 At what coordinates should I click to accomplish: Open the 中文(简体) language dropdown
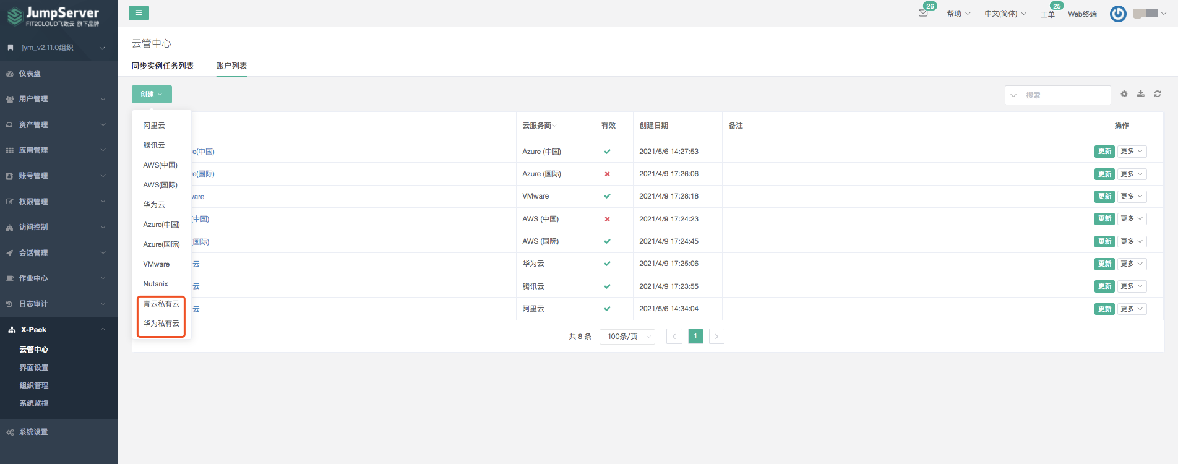pyautogui.click(x=1005, y=14)
